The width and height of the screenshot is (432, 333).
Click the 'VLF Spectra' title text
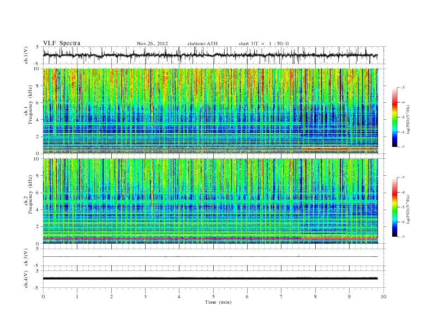pos(62,43)
